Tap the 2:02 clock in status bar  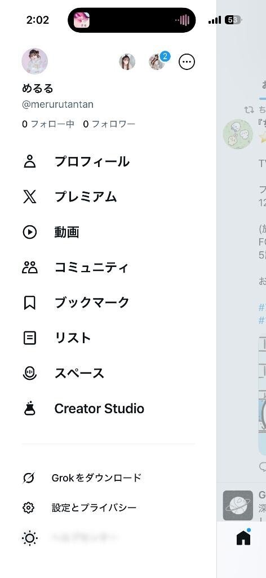tap(38, 20)
